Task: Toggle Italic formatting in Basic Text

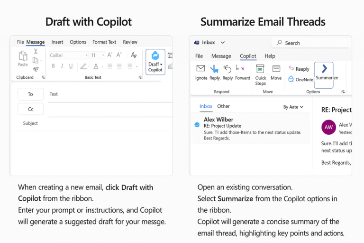Action: pyautogui.click(x=62, y=66)
